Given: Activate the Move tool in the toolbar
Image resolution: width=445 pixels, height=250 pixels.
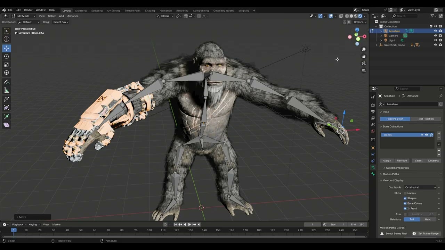Looking at the screenshot, I should click(7, 48).
